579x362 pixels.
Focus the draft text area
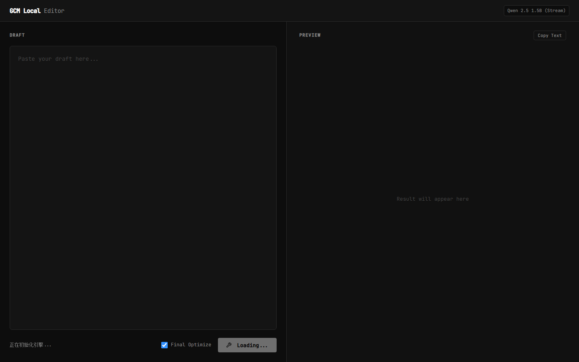point(143,188)
